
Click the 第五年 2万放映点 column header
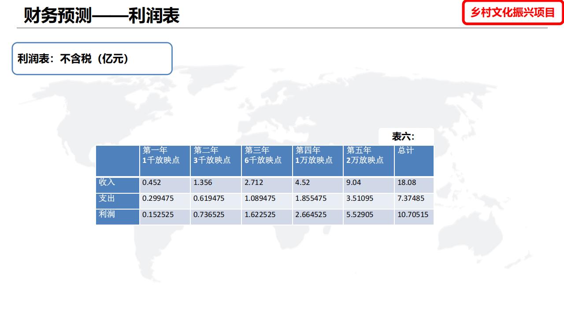369,161
